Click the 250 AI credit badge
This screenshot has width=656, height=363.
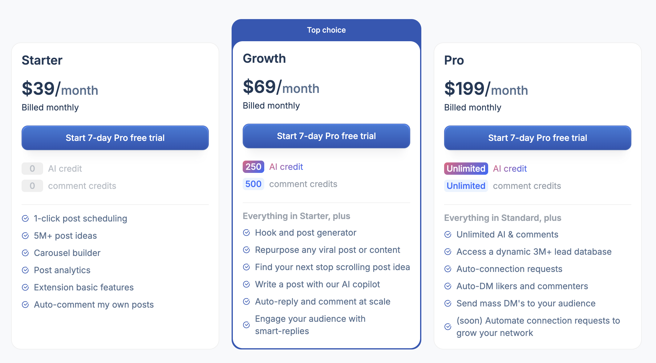coord(253,167)
